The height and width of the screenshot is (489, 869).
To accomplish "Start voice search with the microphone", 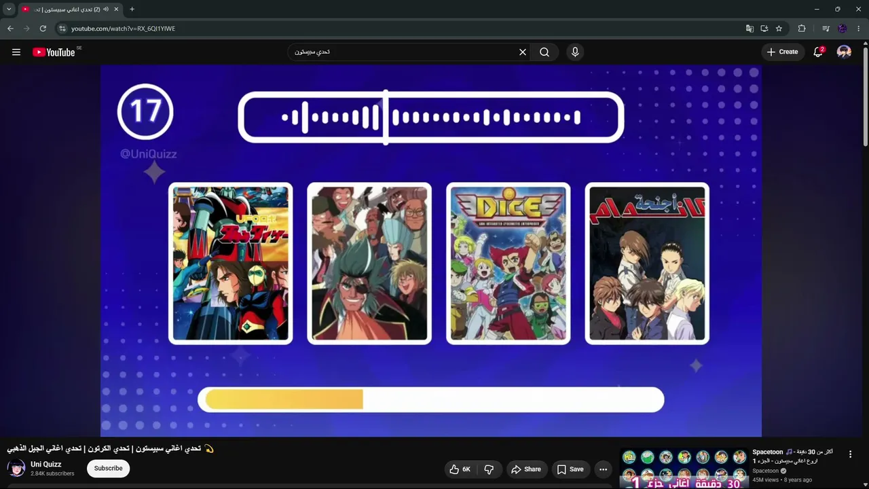I will click(x=575, y=52).
